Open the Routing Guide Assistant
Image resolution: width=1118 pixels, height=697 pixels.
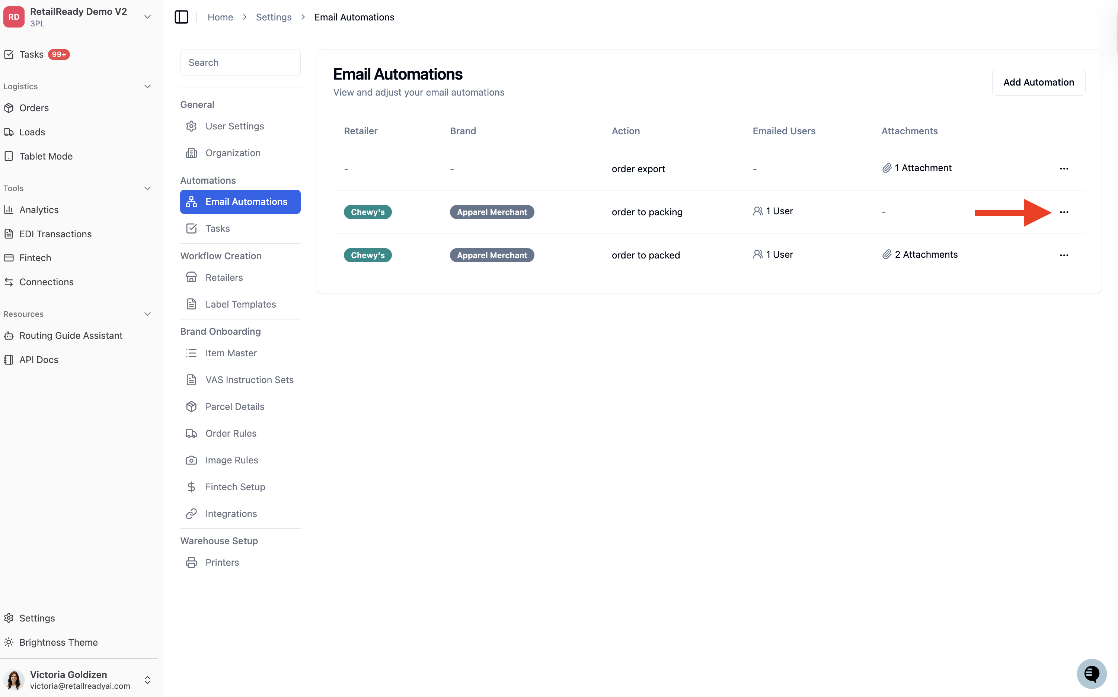[x=71, y=335]
